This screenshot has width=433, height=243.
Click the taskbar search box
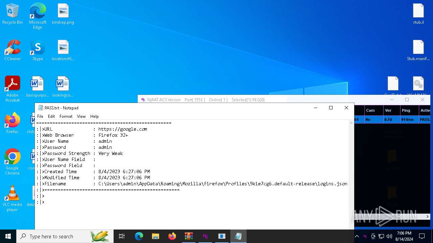pos(64,236)
